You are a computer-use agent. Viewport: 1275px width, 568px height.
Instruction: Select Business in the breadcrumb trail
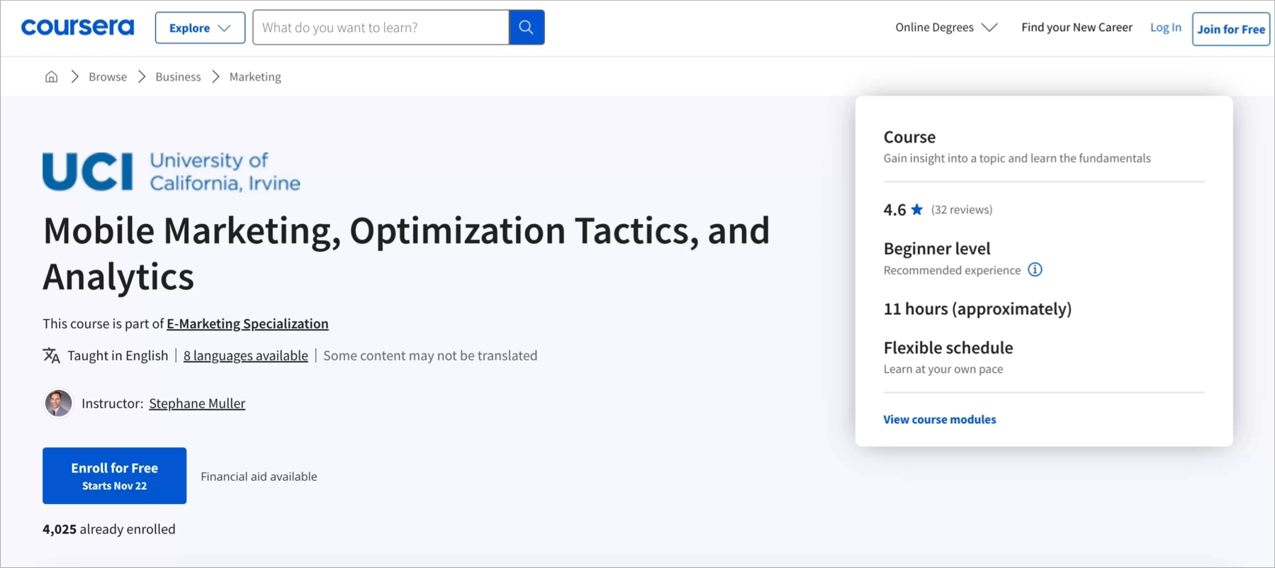tap(178, 77)
